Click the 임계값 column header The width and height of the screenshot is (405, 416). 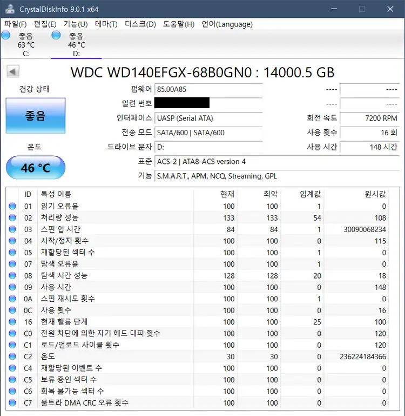302,194
